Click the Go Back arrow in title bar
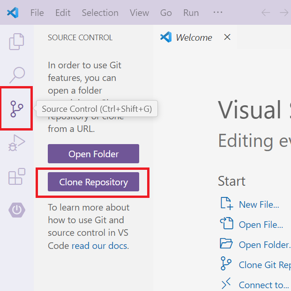 click(266, 13)
